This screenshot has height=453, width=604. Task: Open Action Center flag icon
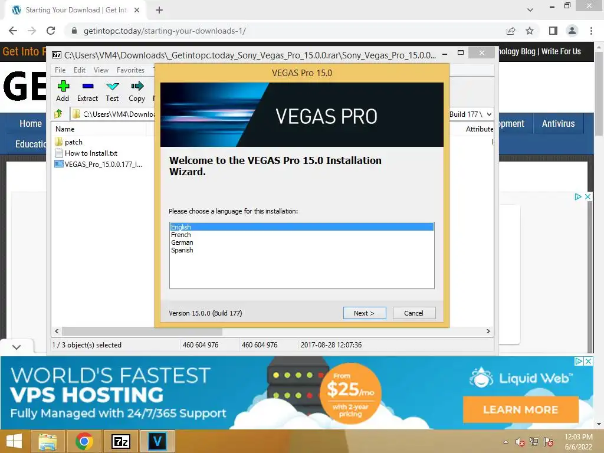pos(549,442)
